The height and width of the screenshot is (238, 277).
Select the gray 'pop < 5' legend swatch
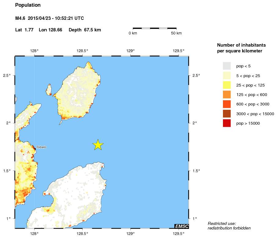pyautogui.click(x=227, y=66)
